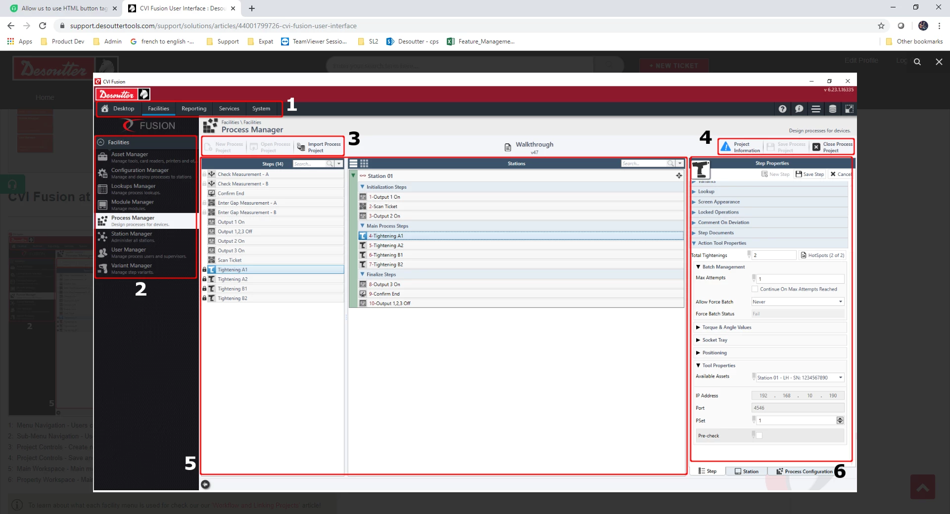Toggle the lock on Check Measurement - A
The image size is (950, 514).
204,174
